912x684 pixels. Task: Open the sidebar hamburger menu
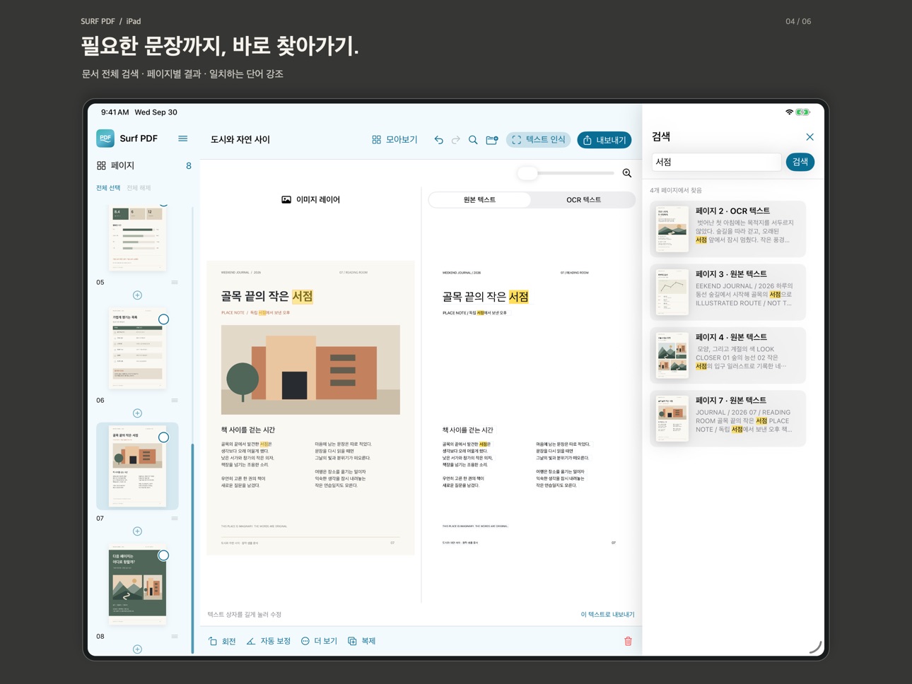182,138
